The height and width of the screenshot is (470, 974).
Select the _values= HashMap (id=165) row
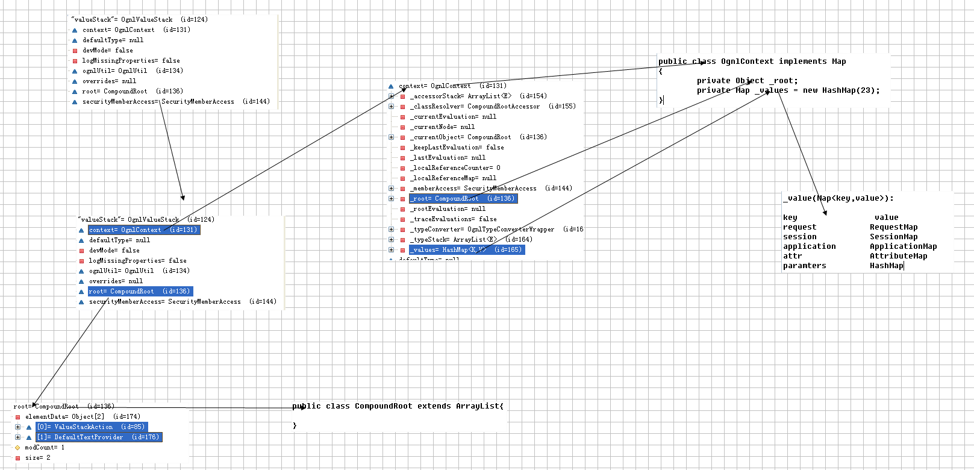[x=467, y=250]
